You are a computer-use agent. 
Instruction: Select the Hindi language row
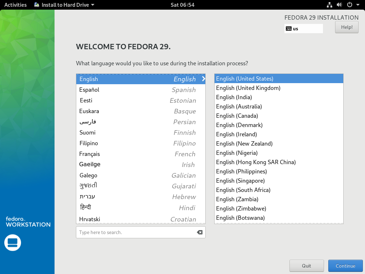coord(140,208)
